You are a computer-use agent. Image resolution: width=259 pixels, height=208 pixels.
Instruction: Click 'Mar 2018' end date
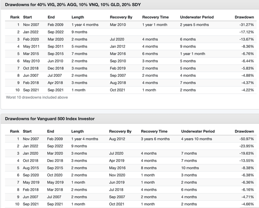click(x=55, y=190)
